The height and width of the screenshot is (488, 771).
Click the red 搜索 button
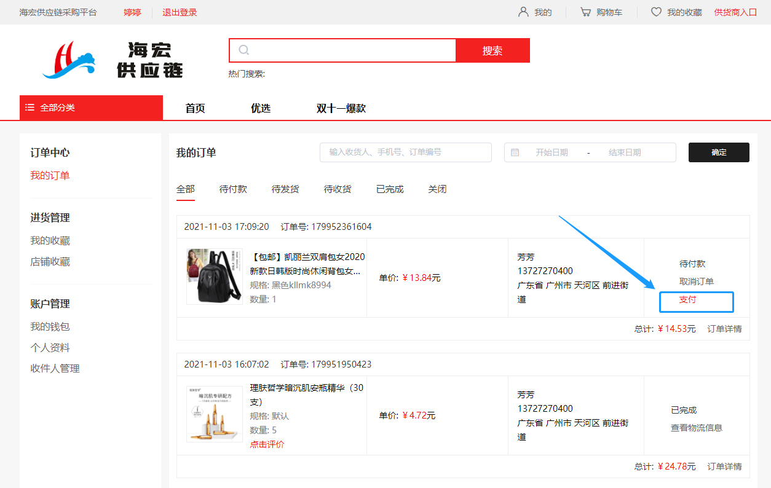coord(492,50)
